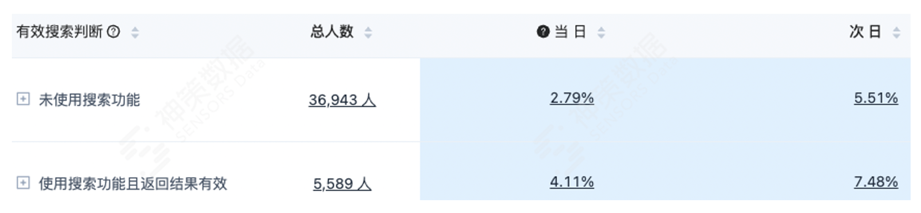Screen dimensions: 921x213
Task: Click the 次日 column header label
Action: 866,32
